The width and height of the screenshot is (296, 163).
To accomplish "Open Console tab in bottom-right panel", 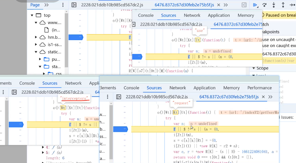I will point(132,88).
